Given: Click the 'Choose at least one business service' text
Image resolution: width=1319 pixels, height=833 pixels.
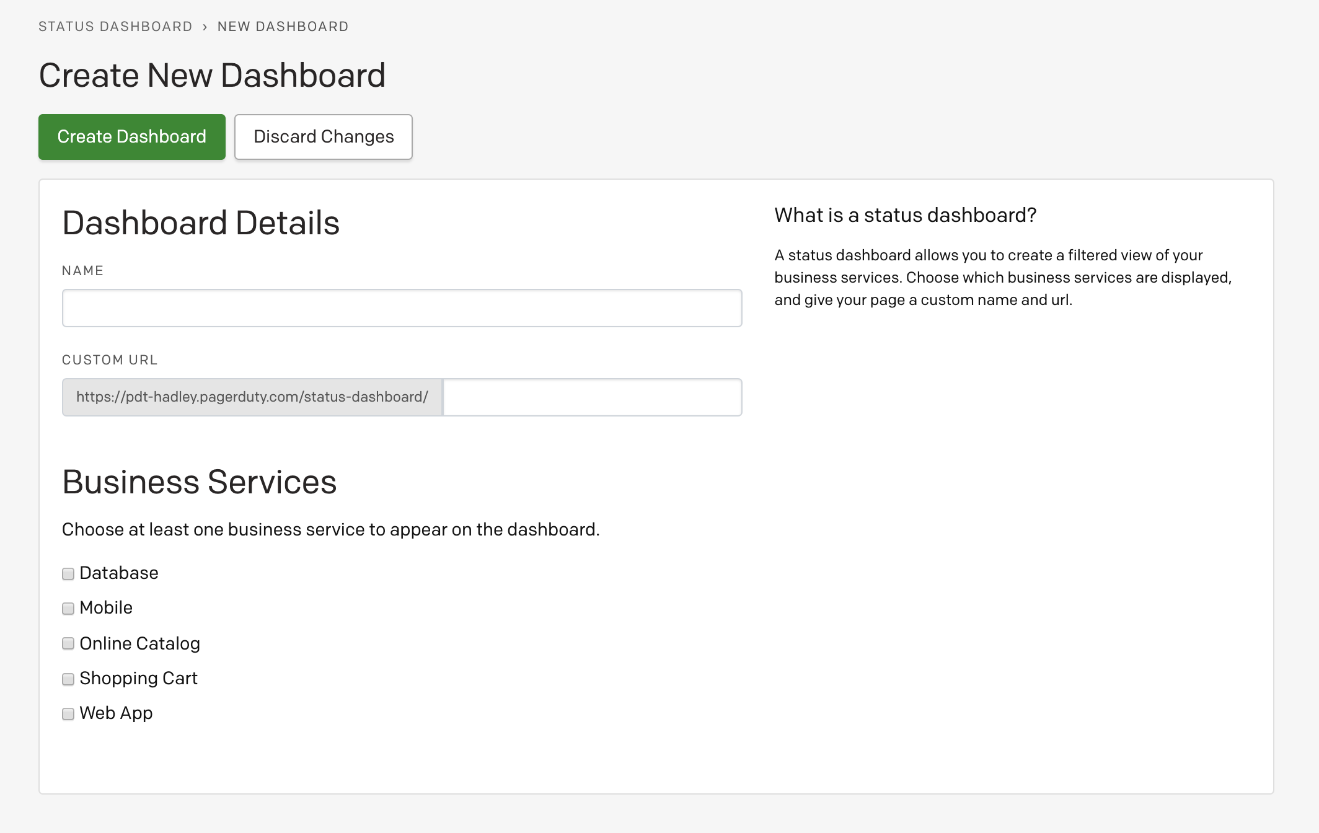Looking at the screenshot, I should (330, 530).
